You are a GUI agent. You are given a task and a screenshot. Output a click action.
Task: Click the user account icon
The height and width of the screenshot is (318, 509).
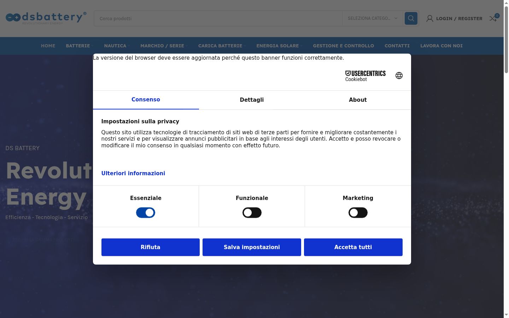[430, 18]
